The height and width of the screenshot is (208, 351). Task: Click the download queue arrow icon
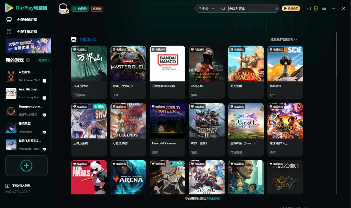(7, 186)
